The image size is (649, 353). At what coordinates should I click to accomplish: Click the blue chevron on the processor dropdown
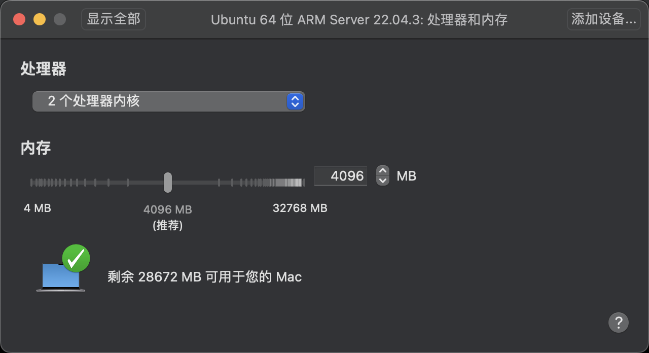coord(295,101)
